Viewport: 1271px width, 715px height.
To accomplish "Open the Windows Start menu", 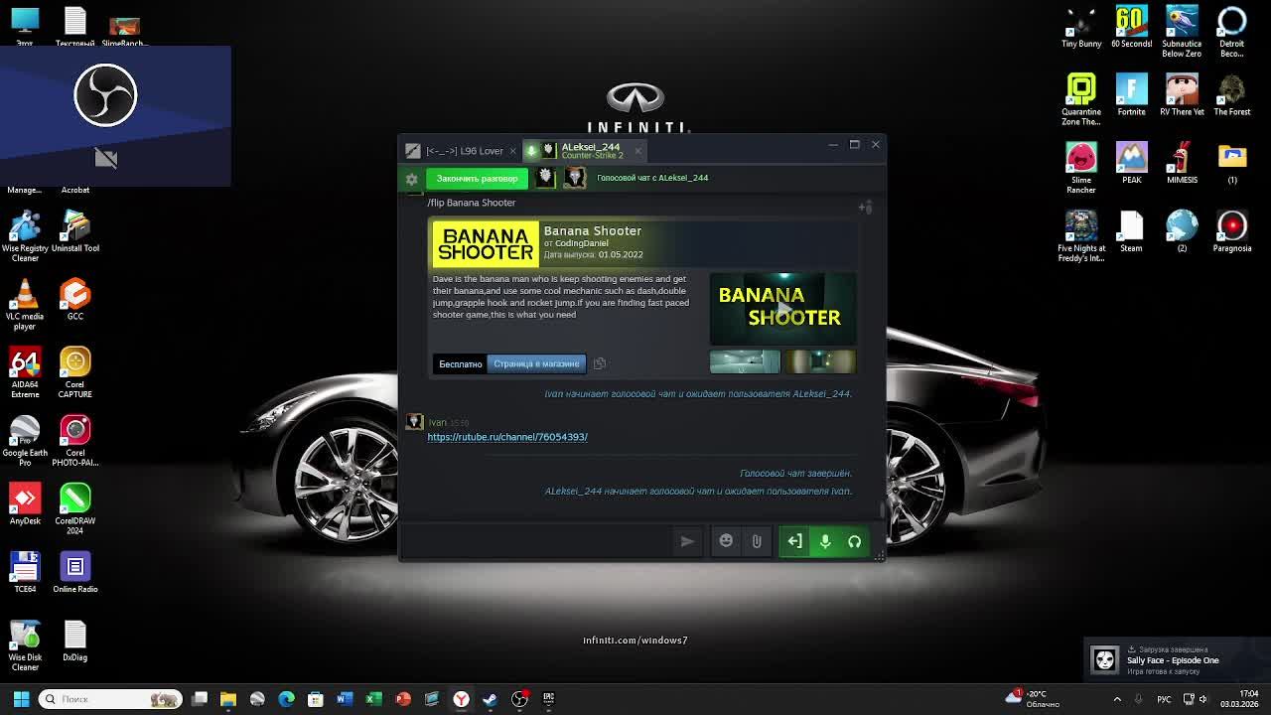I will (x=21, y=699).
